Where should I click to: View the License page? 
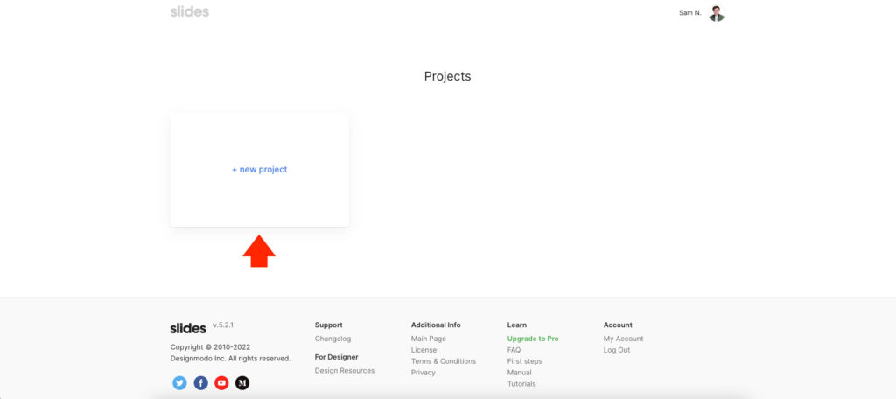click(x=423, y=350)
